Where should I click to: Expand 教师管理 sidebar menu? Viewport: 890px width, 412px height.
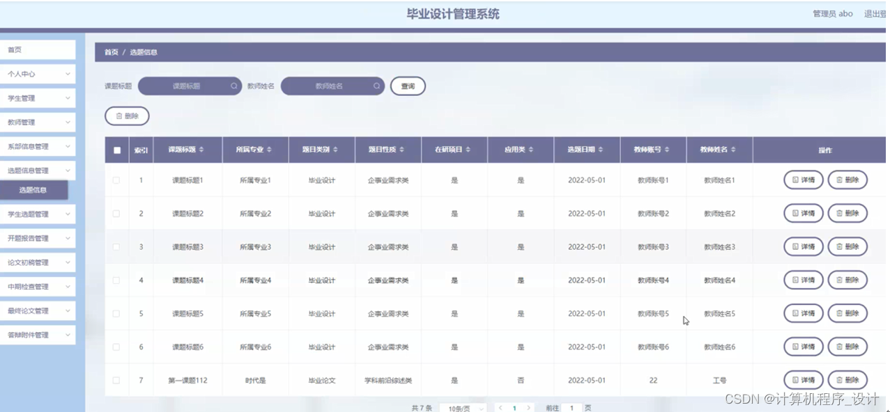click(x=38, y=122)
